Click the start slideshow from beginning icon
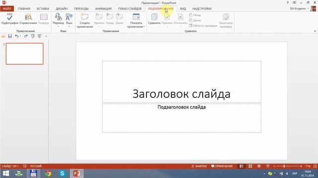Image resolution: width=318 pixels, height=178 pixels. point(33,36)
